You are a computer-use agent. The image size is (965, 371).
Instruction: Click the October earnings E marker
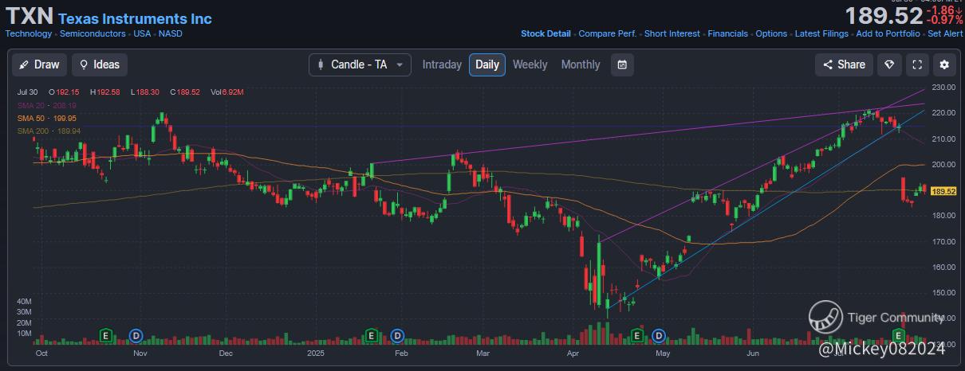coord(105,335)
